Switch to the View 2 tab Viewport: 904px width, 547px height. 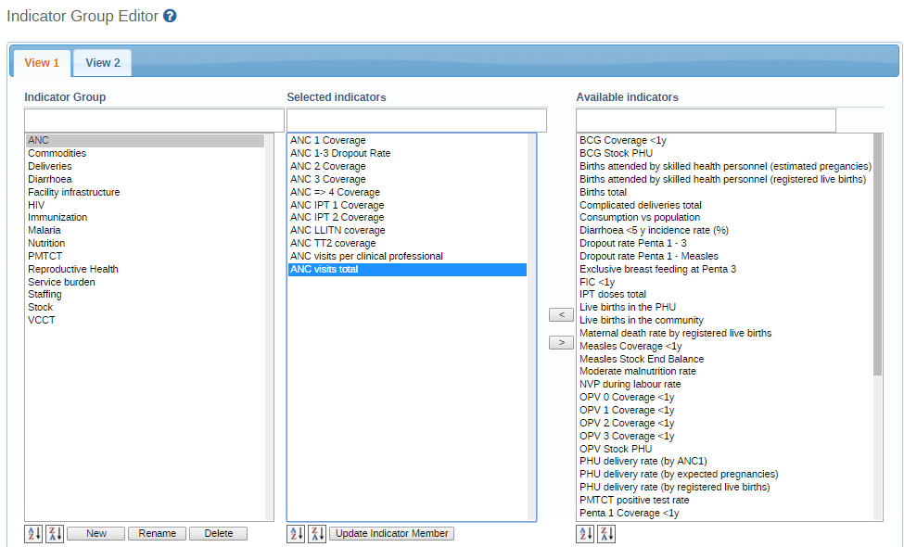[x=103, y=63]
